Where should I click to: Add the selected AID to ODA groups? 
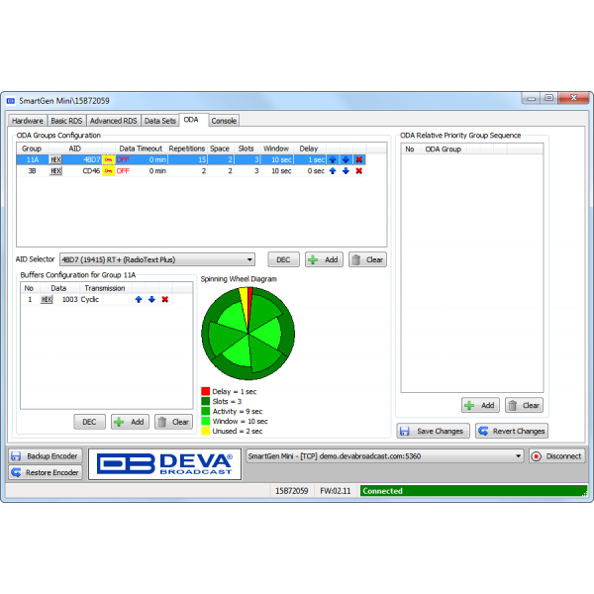(x=324, y=259)
